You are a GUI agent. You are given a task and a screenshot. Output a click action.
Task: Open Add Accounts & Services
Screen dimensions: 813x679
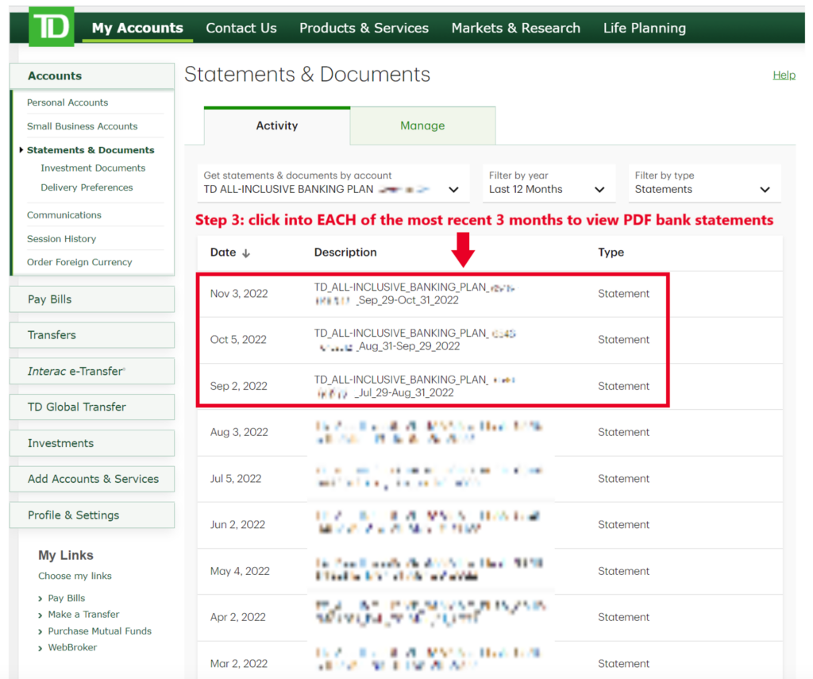(x=91, y=479)
